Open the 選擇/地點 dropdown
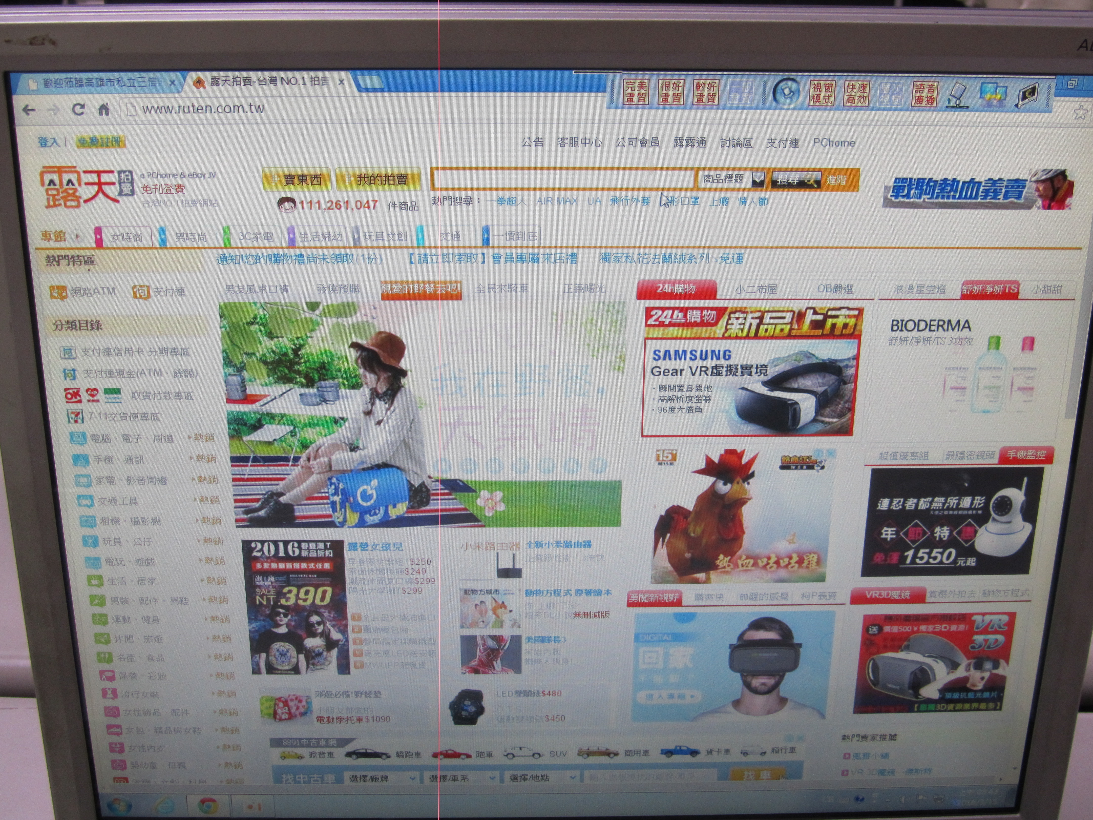 (x=542, y=778)
